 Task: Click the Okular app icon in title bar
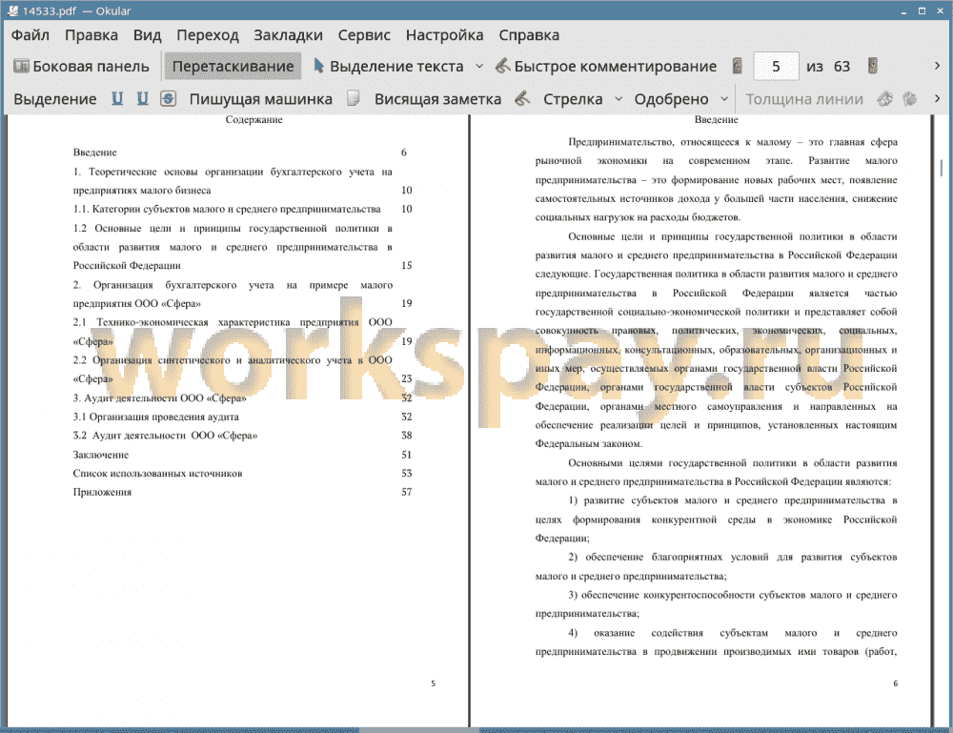(x=12, y=10)
